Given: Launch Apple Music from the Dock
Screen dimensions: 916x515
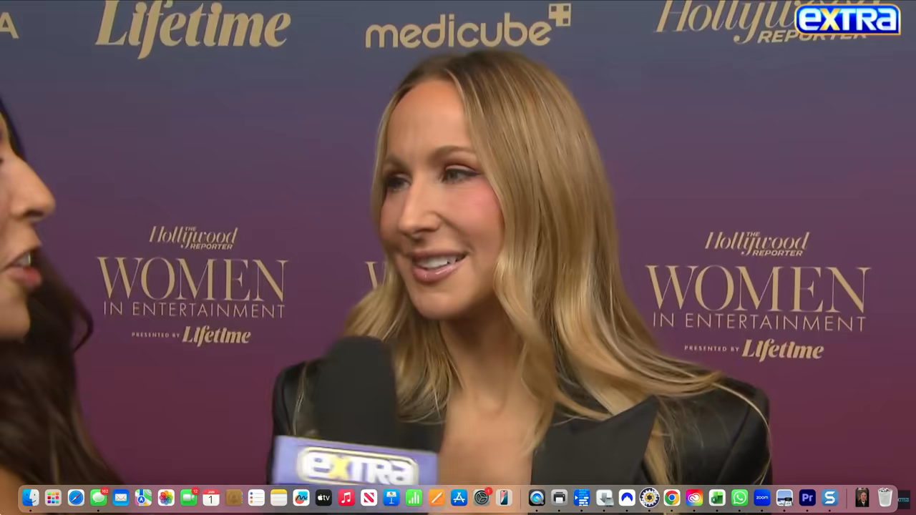Looking at the screenshot, I should [346, 498].
